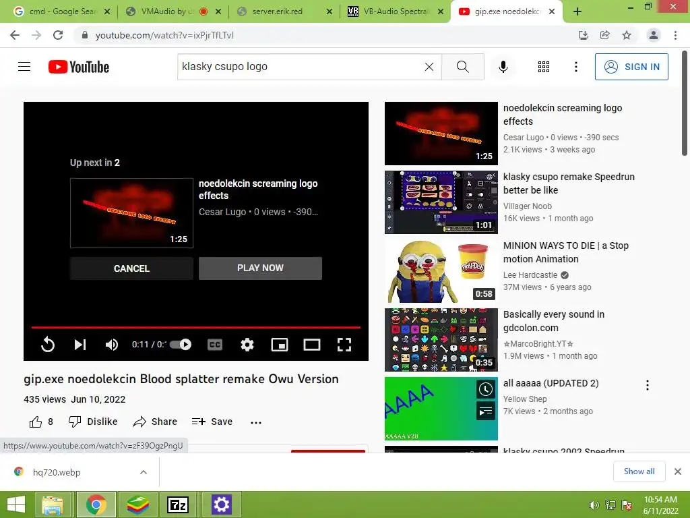
Task: Toggle theater mode in the player
Action: 312,345
